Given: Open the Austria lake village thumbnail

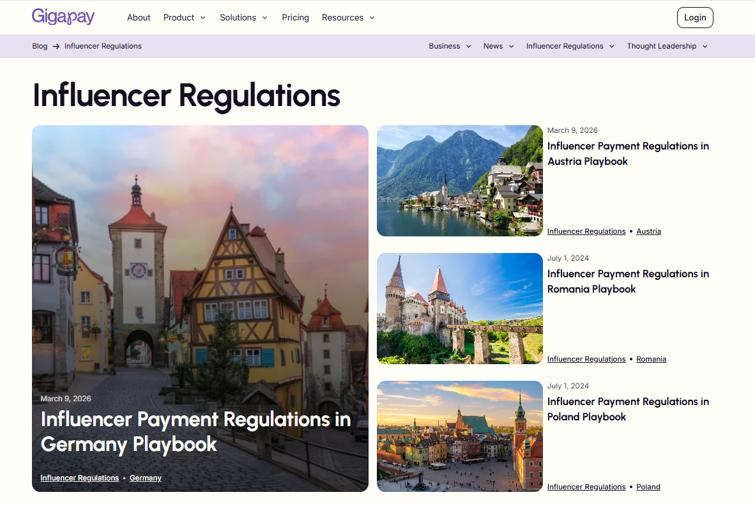Looking at the screenshot, I should click(x=459, y=181).
